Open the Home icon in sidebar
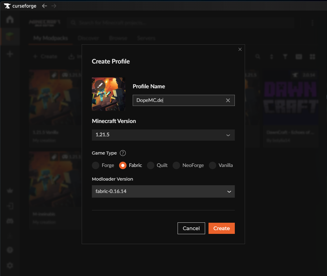 pyautogui.click(x=10, y=20)
